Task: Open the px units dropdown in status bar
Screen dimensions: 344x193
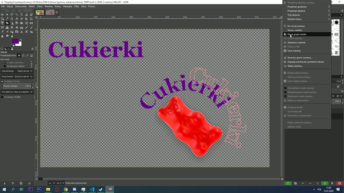Action: pyautogui.click(x=52, y=183)
